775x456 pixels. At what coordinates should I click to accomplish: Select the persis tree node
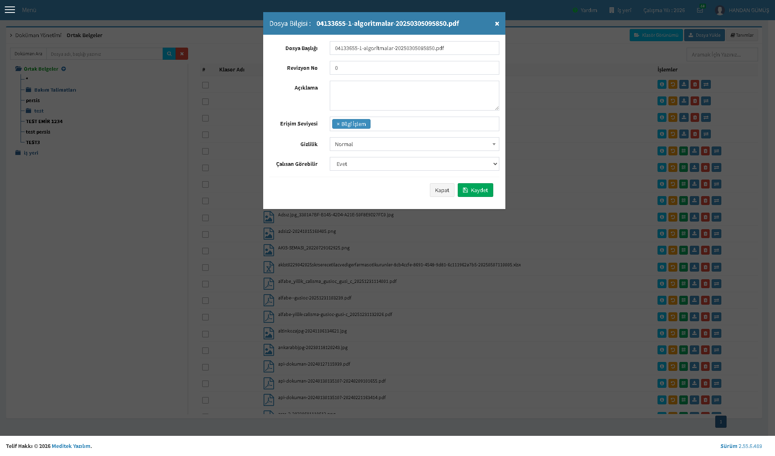pyautogui.click(x=33, y=100)
